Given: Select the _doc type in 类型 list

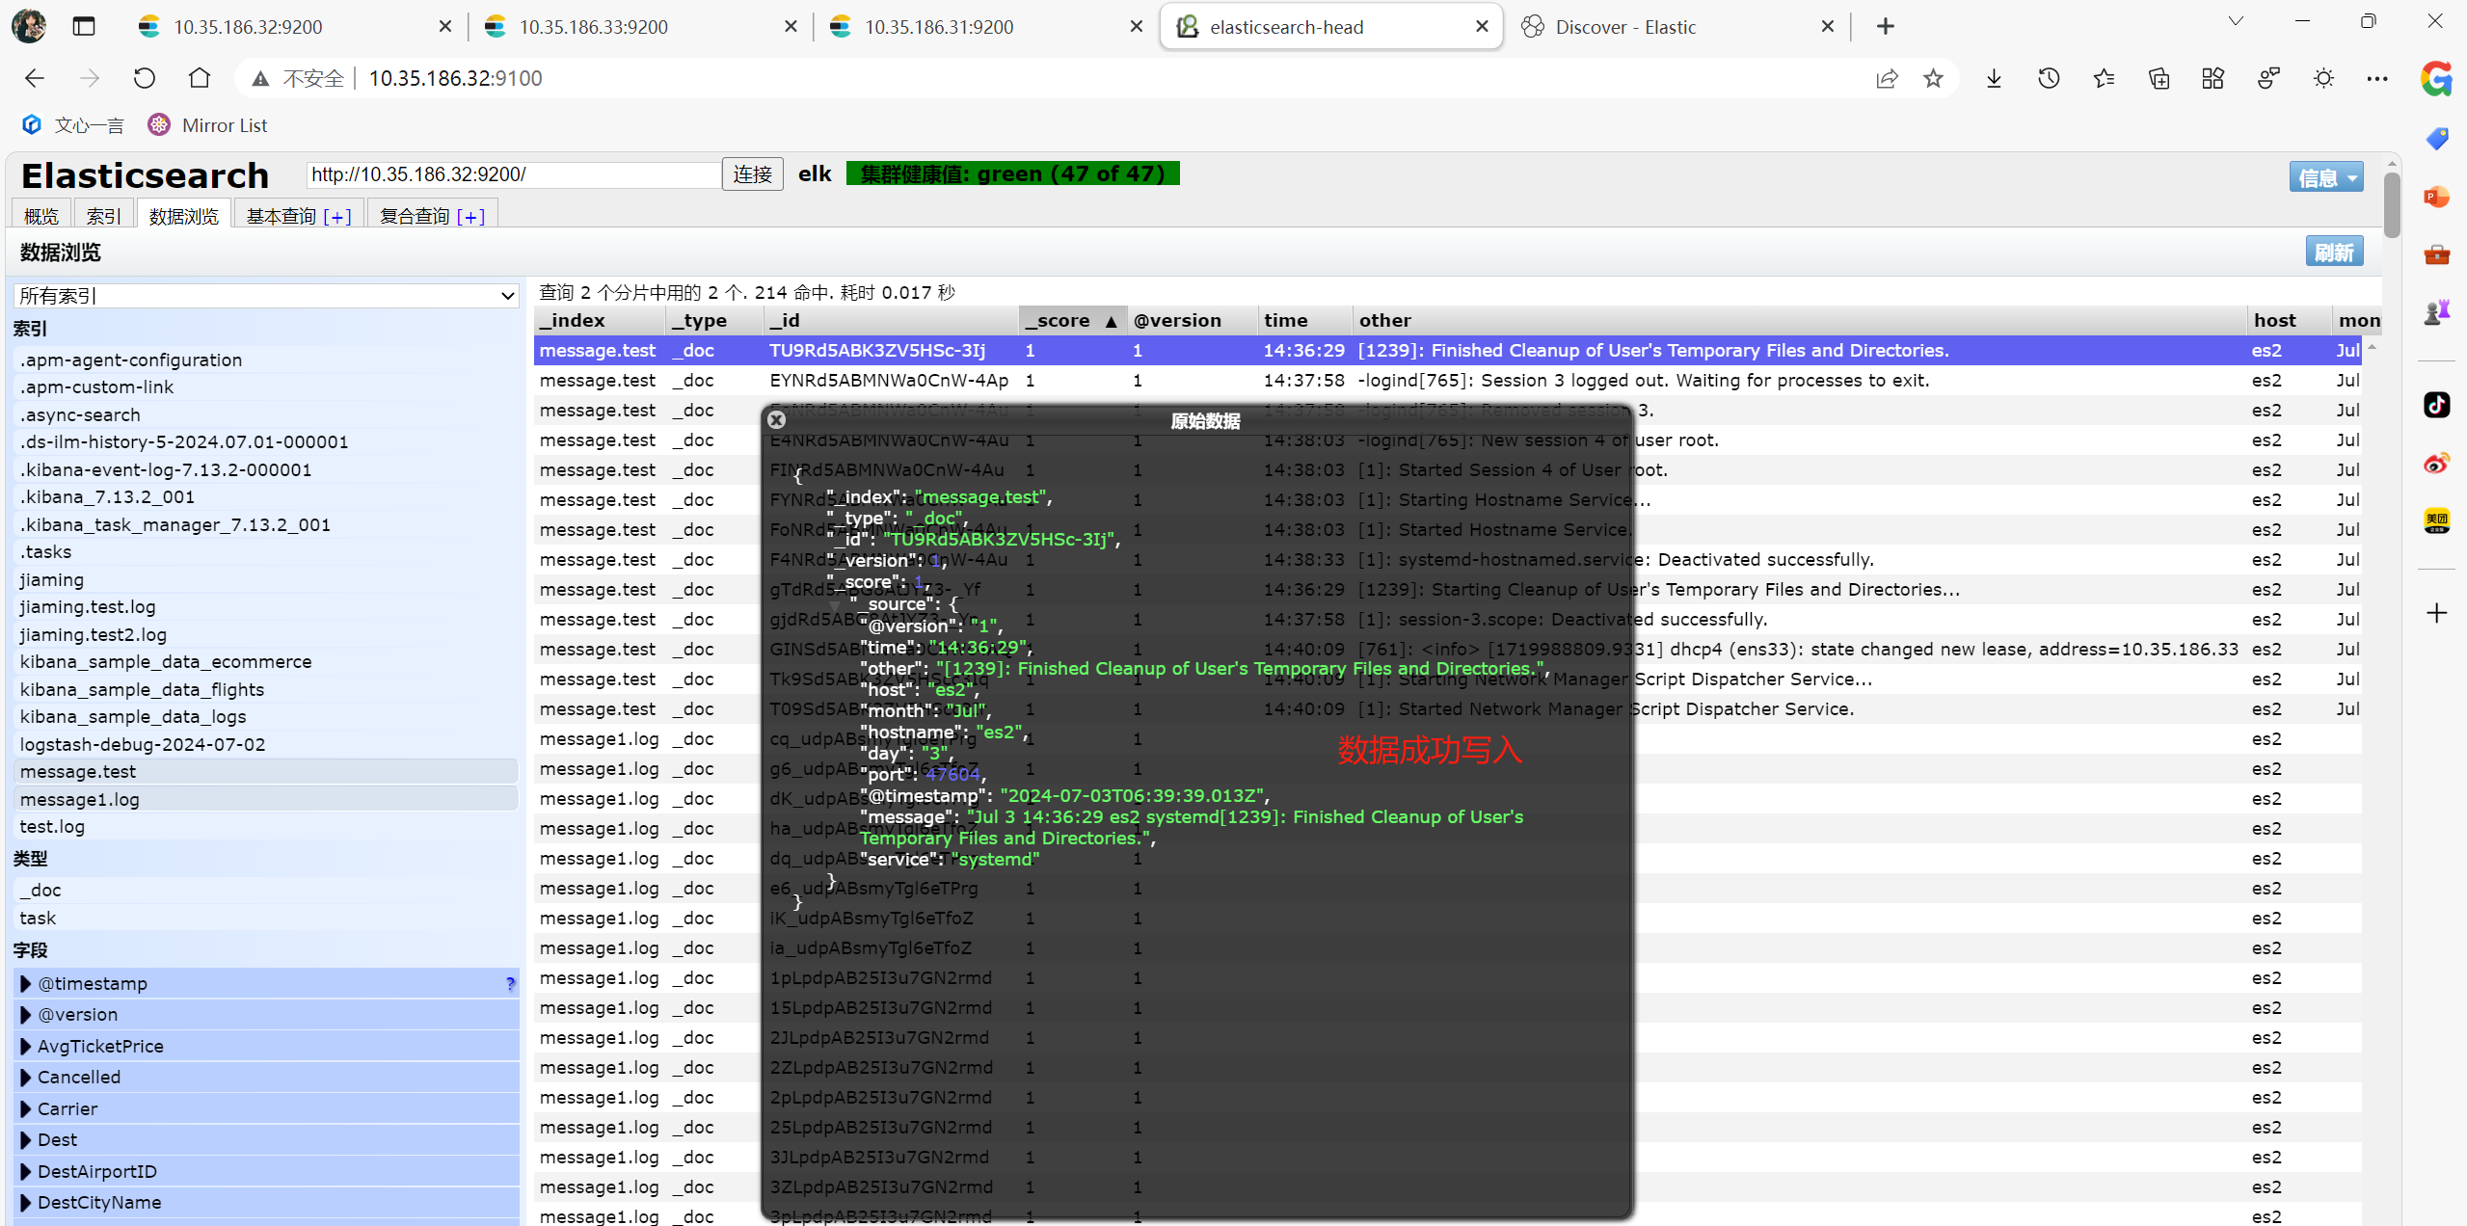Looking at the screenshot, I should click(x=266, y=890).
